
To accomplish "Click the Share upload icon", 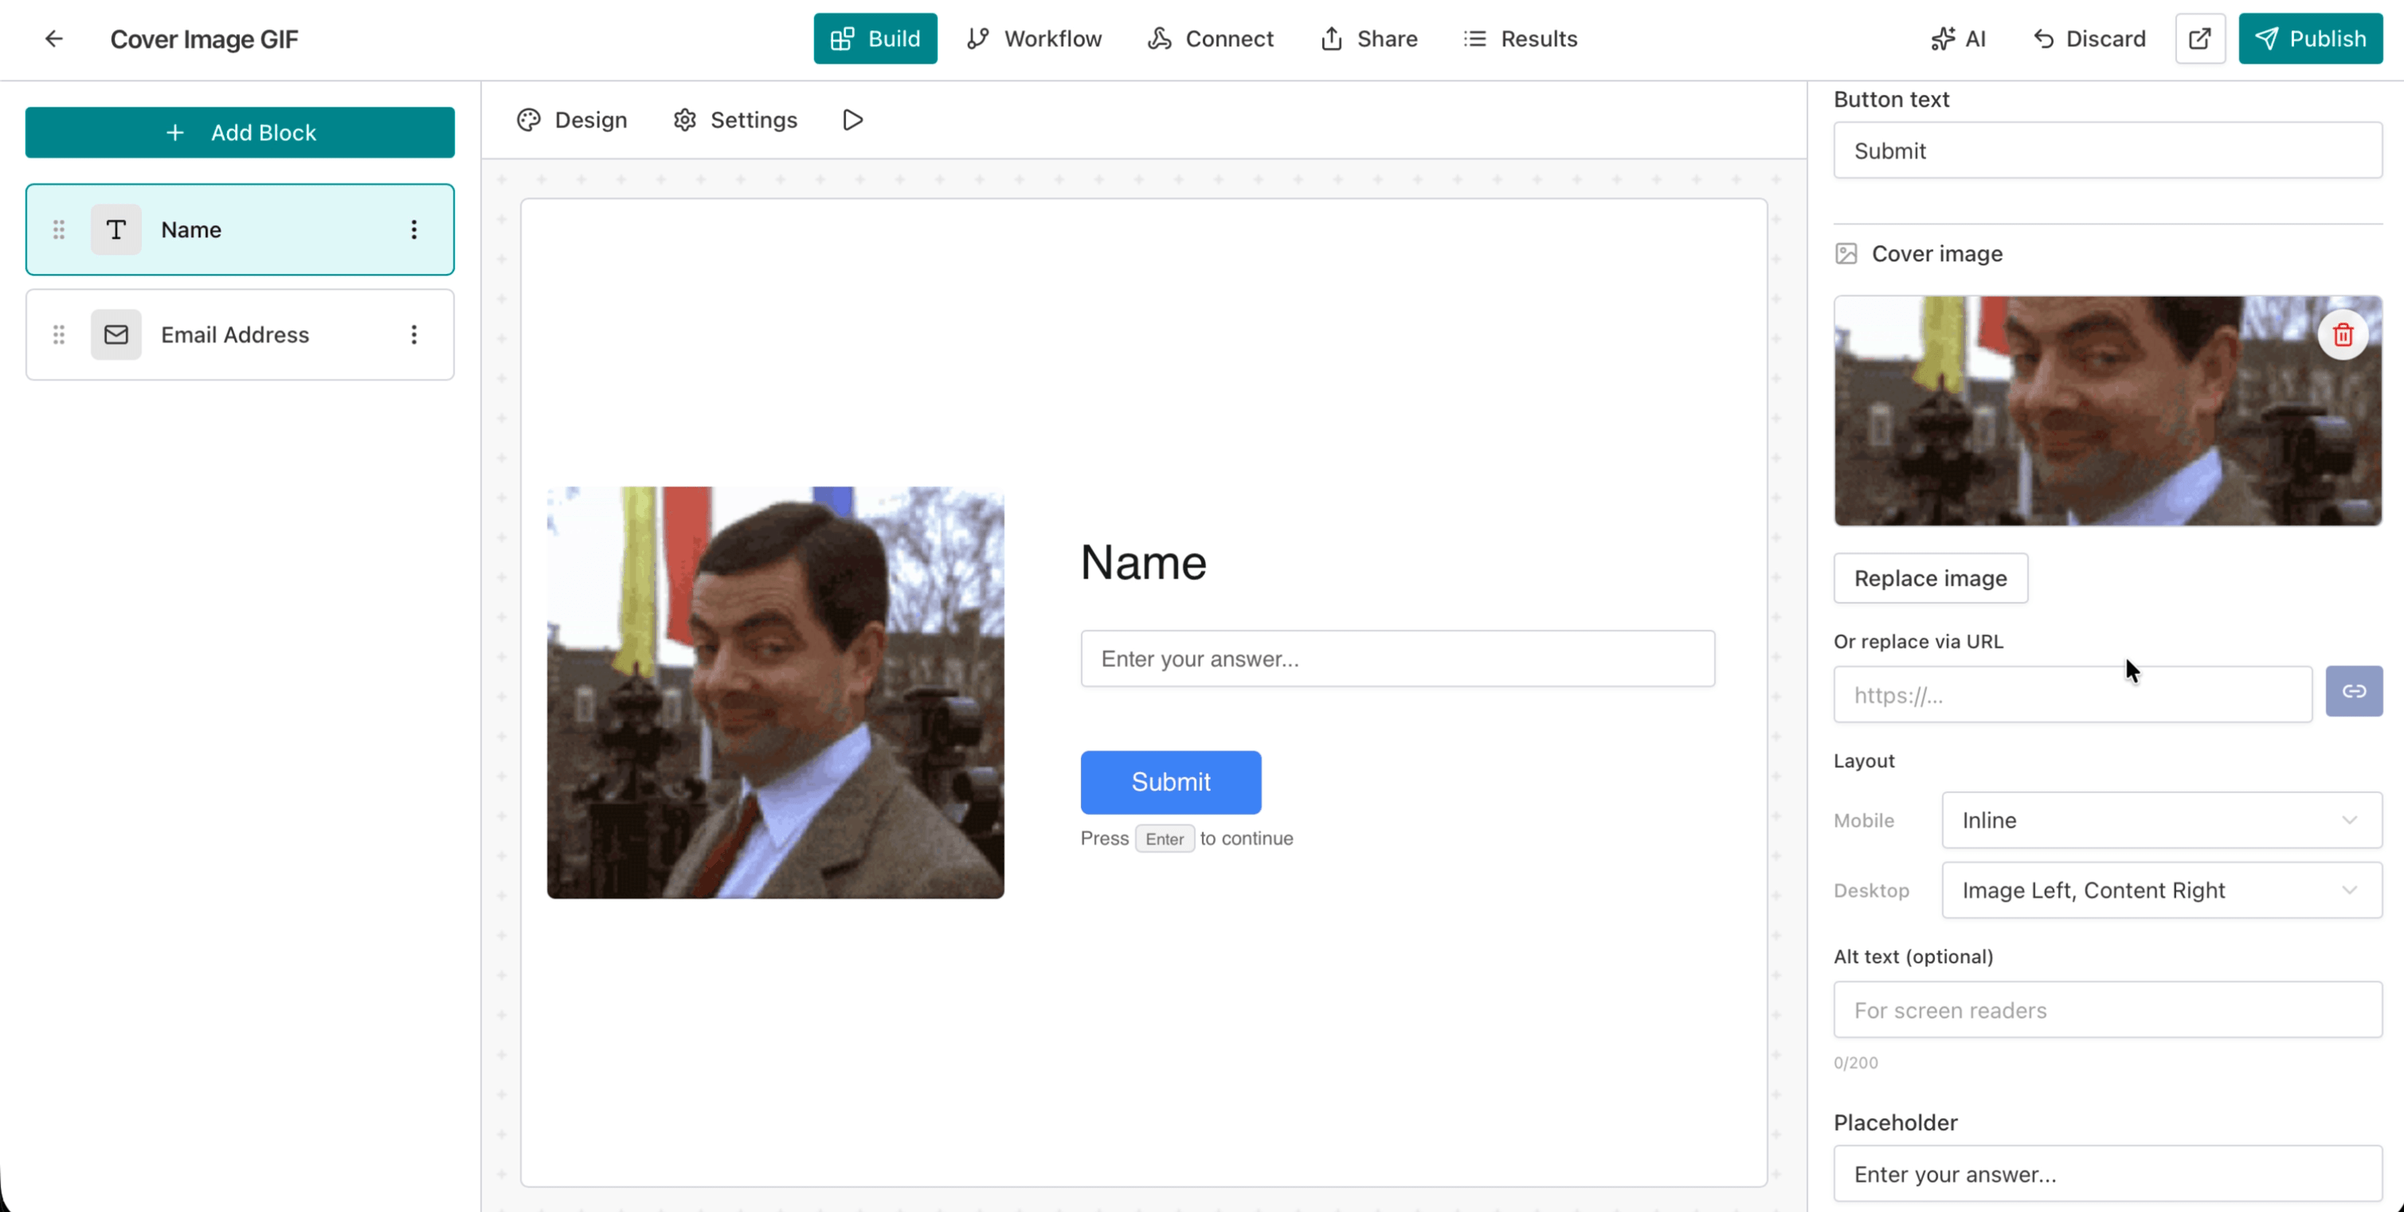I will coord(1331,38).
